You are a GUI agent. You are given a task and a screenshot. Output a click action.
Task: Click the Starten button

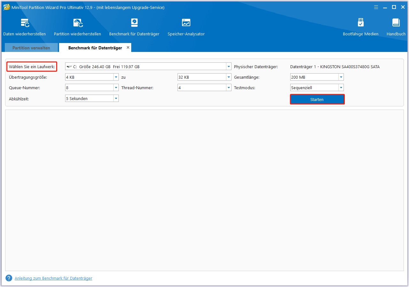(317, 99)
